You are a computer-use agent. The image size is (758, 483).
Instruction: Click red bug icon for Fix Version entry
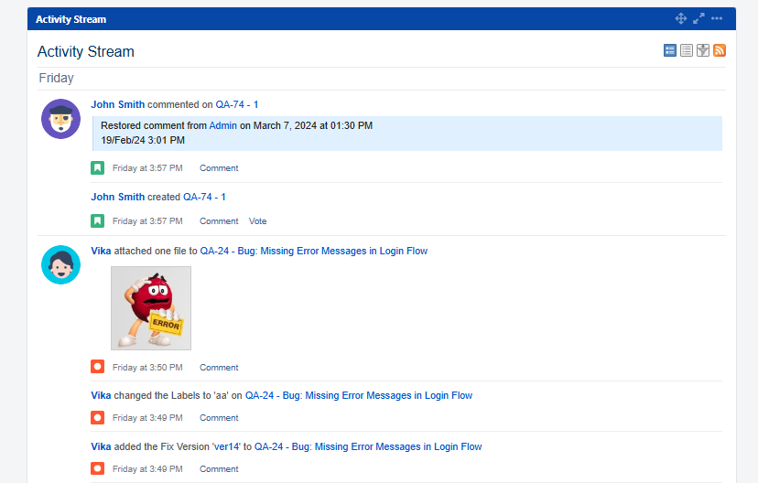coord(98,468)
